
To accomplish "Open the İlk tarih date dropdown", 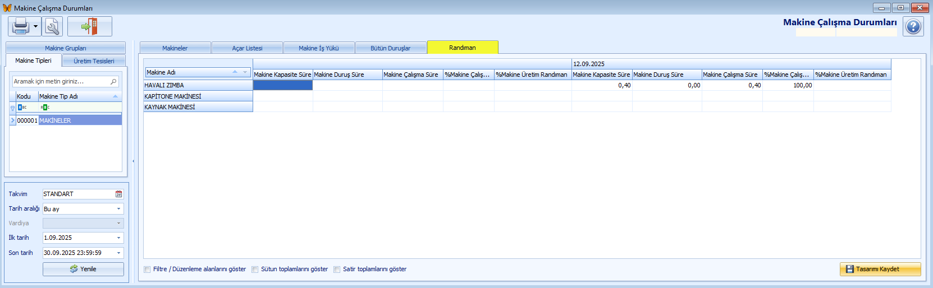I will (118, 238).
